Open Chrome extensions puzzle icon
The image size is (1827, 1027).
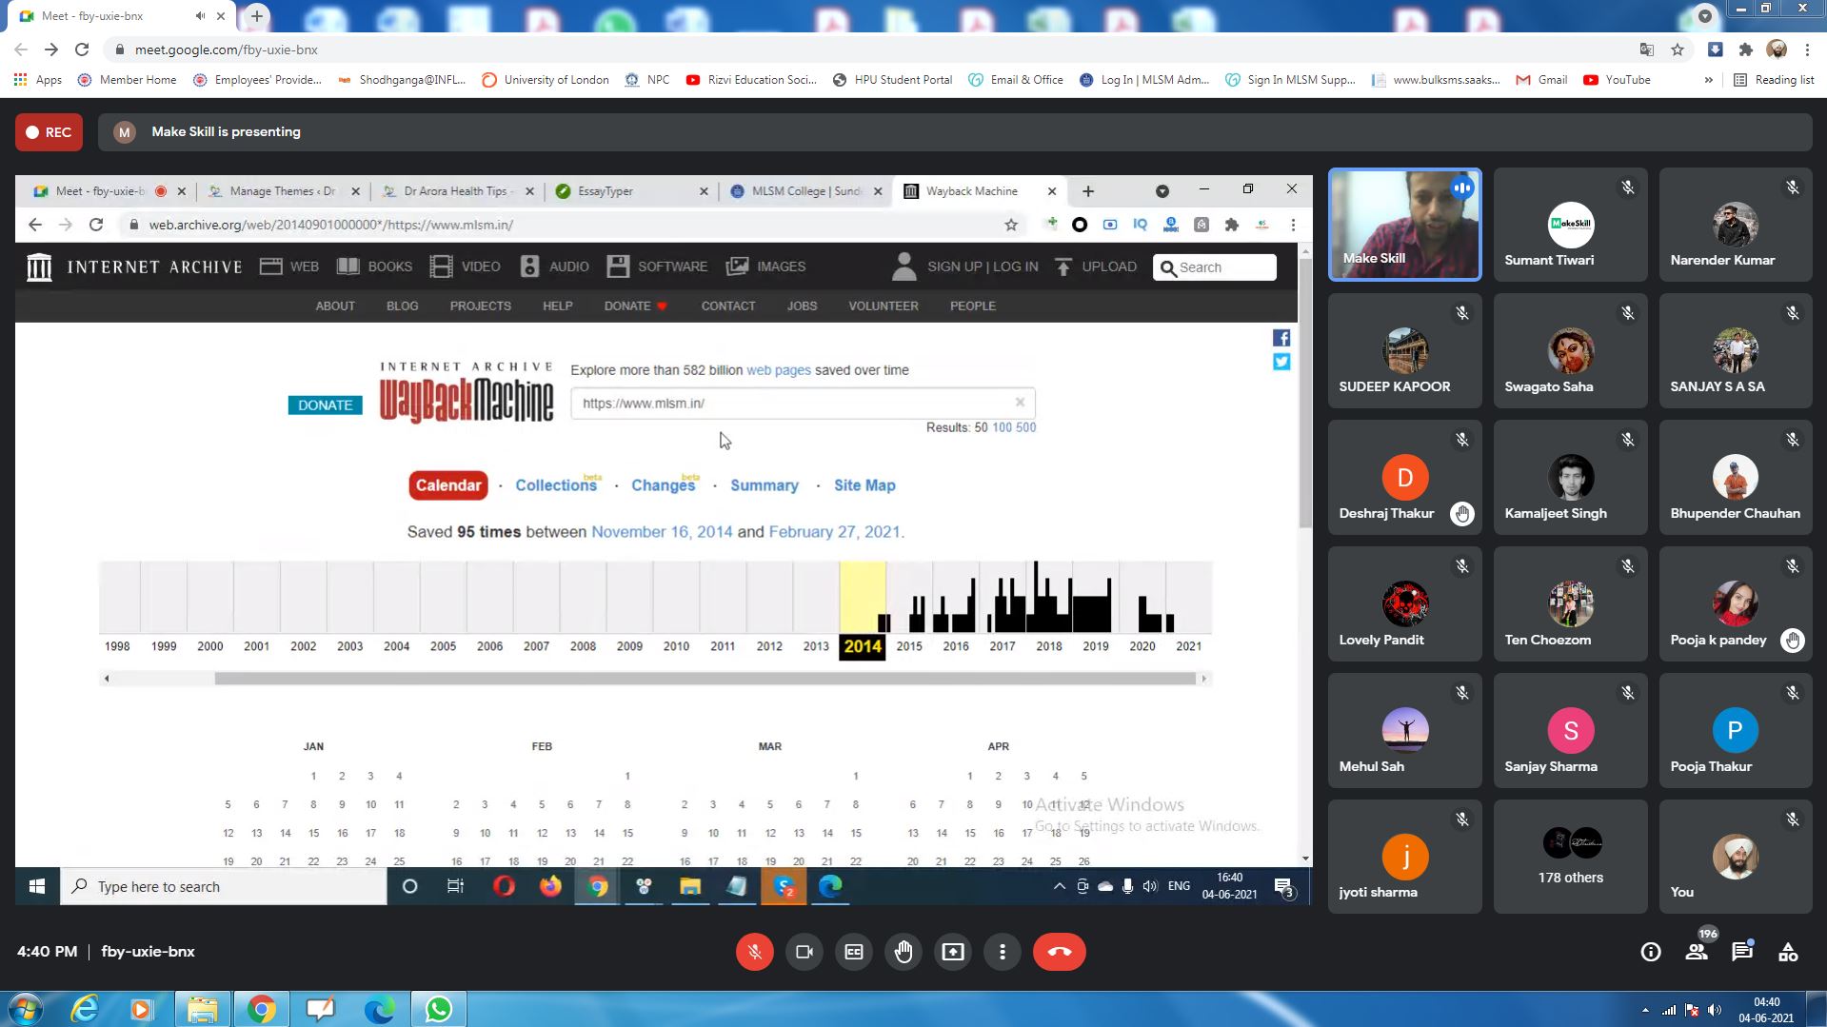[x=1745, y=49]
